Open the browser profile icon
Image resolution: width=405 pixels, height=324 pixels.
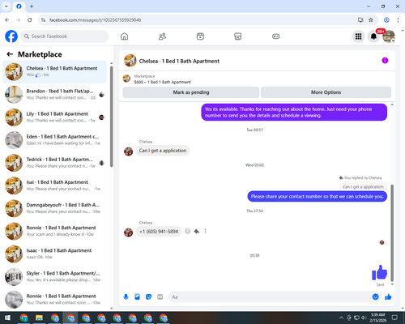[x=386, y=20]
